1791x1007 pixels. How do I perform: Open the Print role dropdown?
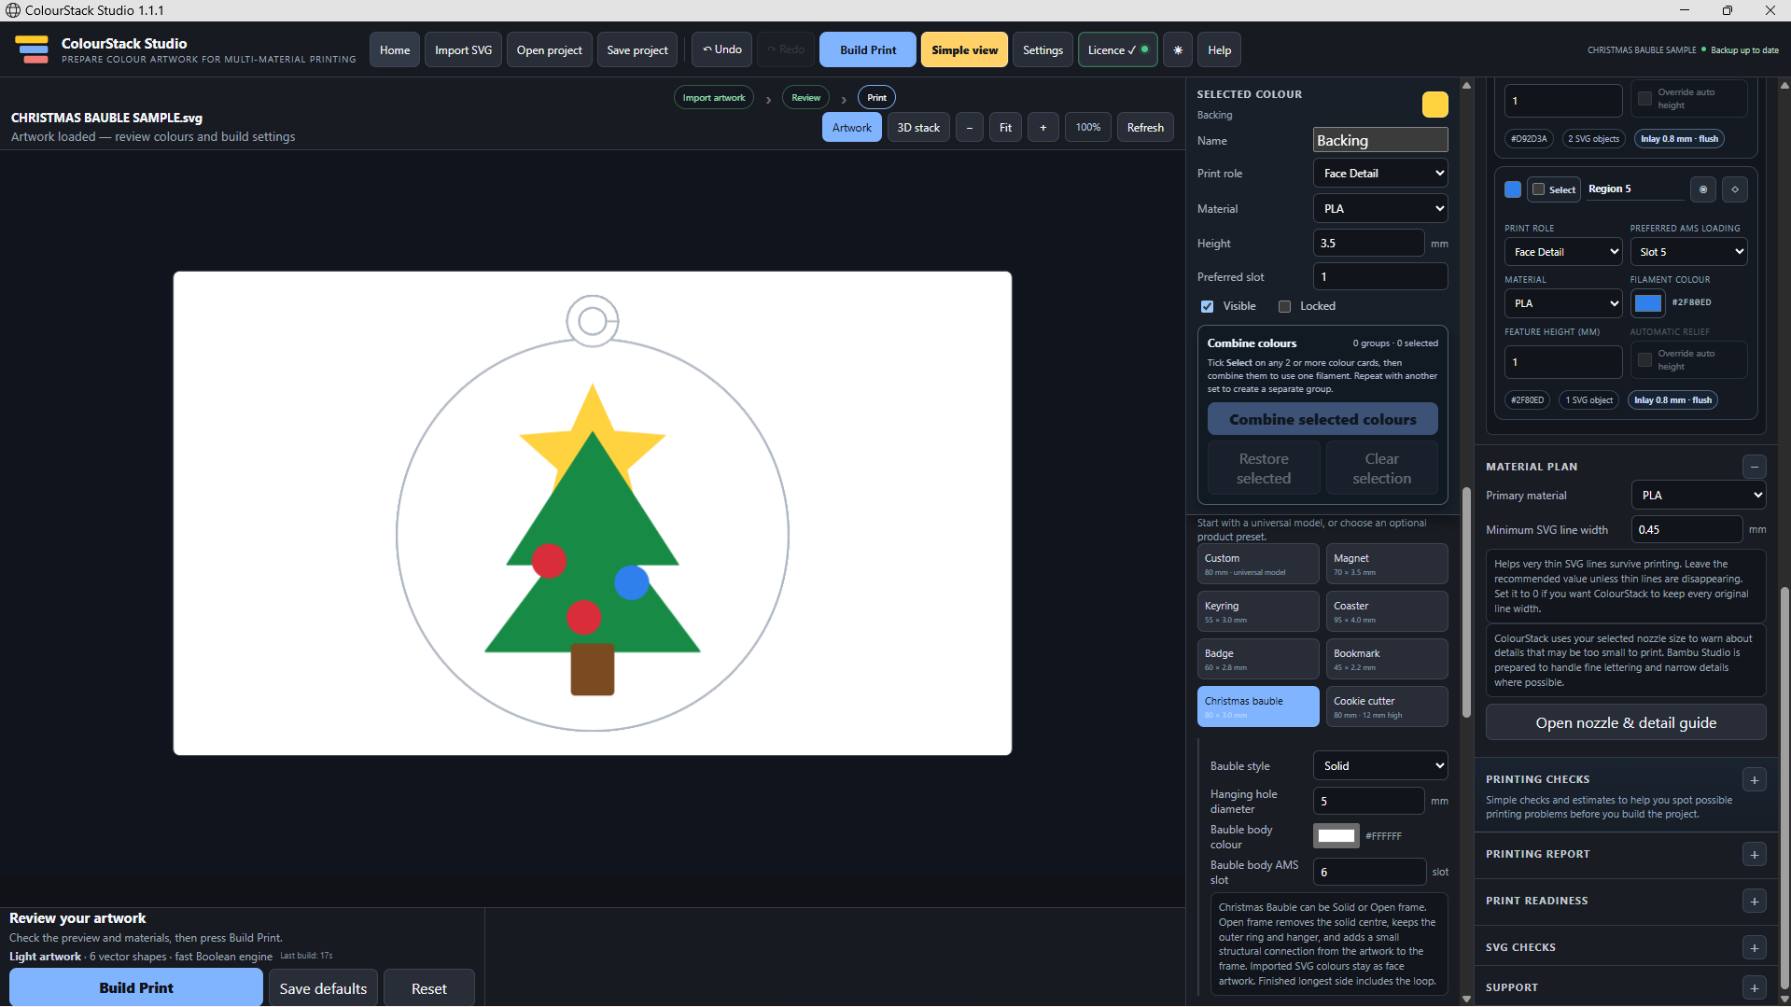pyautogui.click(x=1380, y=174)
